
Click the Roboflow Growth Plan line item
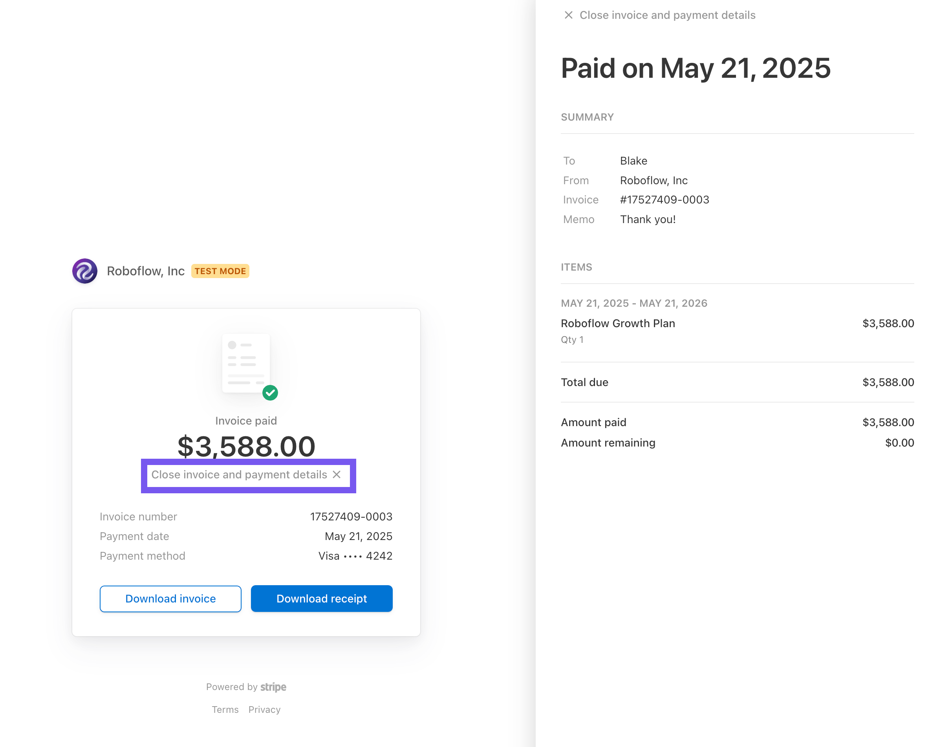618,323
